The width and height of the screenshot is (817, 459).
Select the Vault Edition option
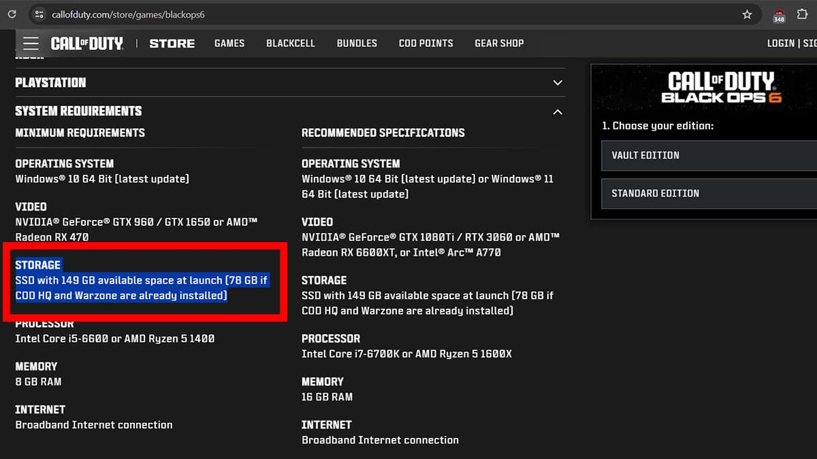(708, 155)
